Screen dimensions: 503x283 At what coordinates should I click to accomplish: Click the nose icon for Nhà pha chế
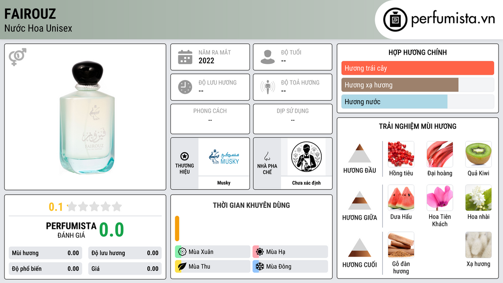point(267,156)
